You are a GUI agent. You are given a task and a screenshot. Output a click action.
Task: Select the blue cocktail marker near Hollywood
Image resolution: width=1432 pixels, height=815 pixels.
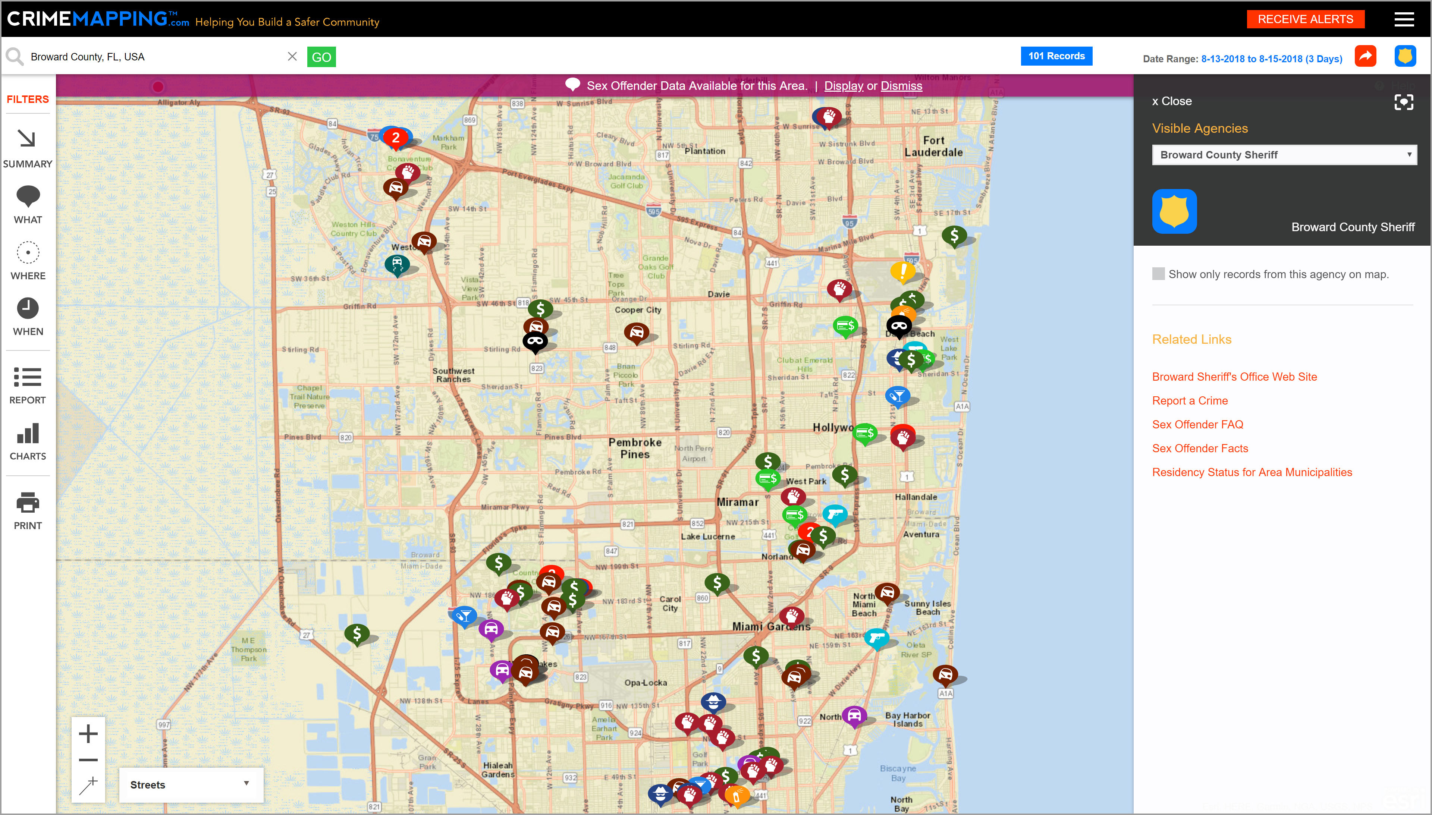[897, 396]
